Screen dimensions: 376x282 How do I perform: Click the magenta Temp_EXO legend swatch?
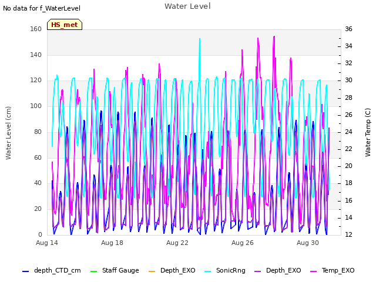[313, 271]
